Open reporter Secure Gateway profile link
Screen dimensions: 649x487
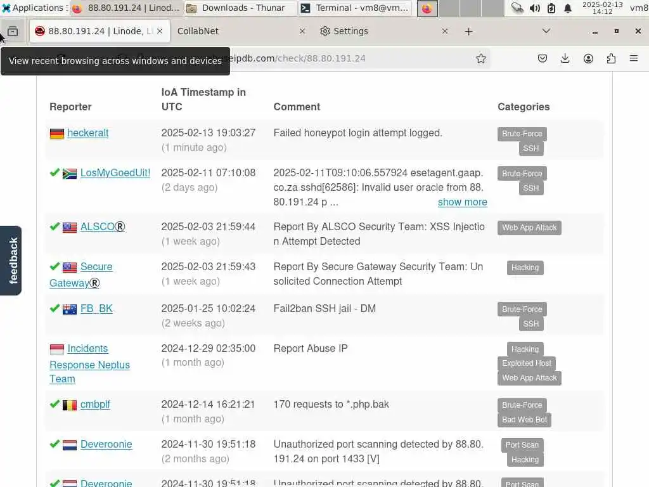point(80,275)
